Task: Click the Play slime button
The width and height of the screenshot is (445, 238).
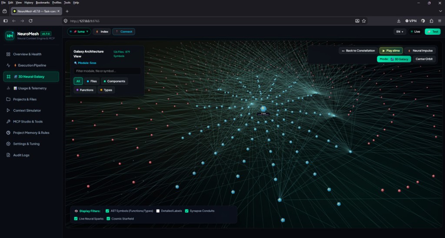Action: click(391, 50)
